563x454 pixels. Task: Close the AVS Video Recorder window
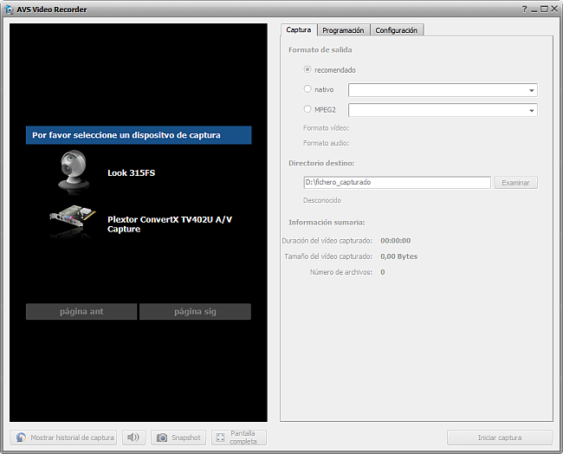pyautogui.click(x=554, y=9)
